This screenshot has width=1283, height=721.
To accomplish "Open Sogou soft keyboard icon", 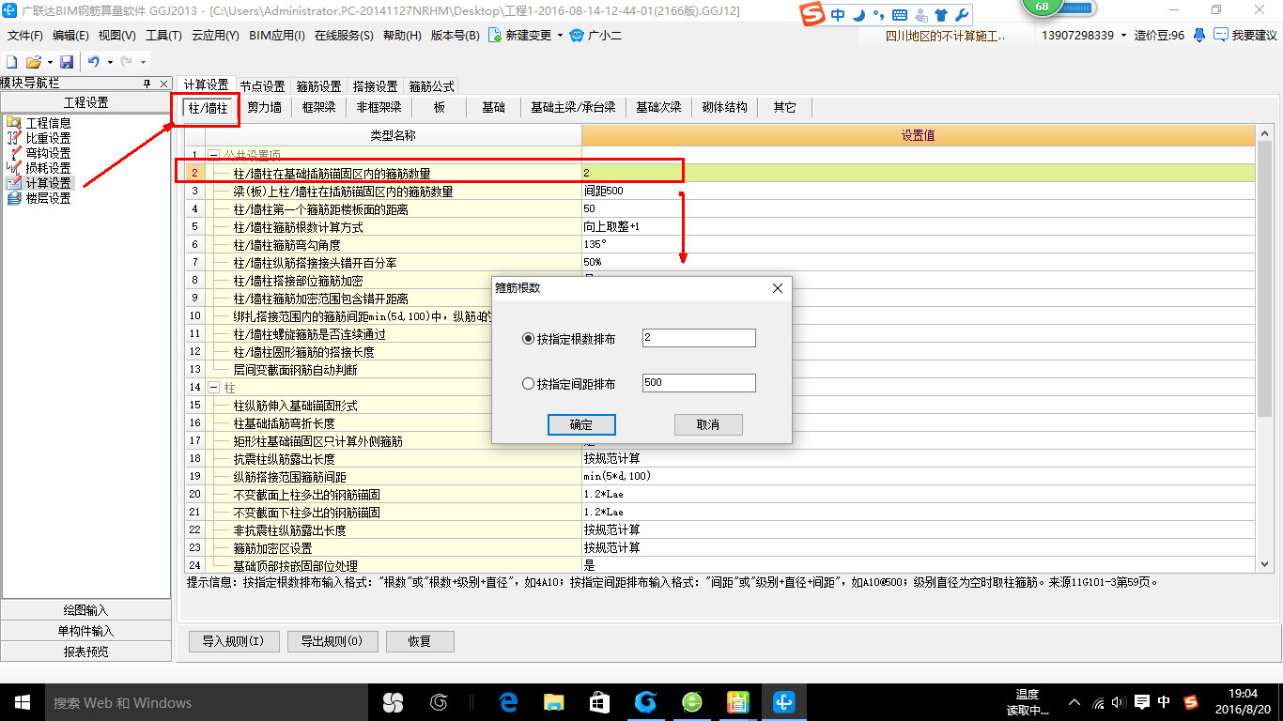I will pos(899,16).
